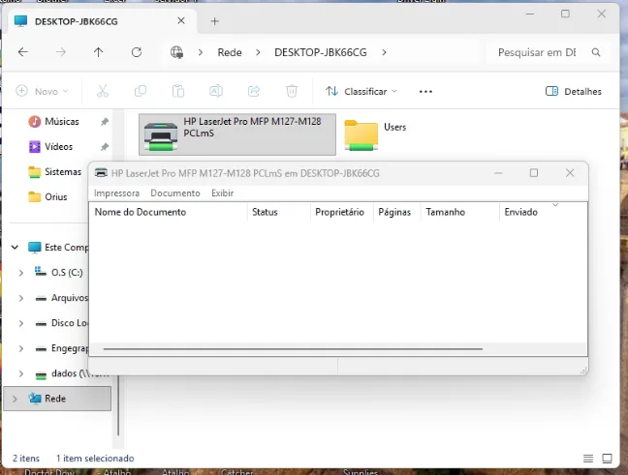
Task: Open the Classificar sort dropdown
Action: (x=361, y=91)
